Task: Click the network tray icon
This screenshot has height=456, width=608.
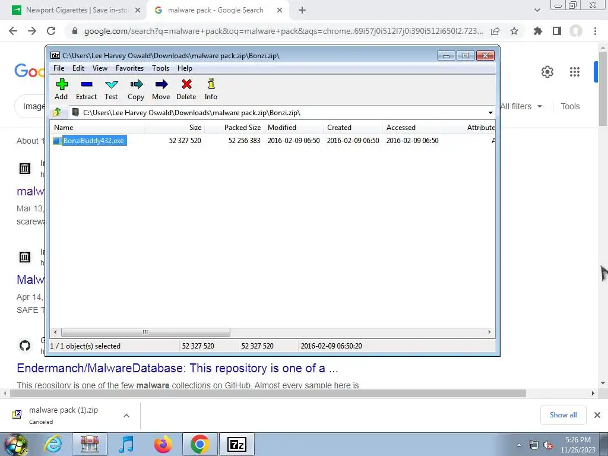Action: pyautogui.click(x=534, y=445)
